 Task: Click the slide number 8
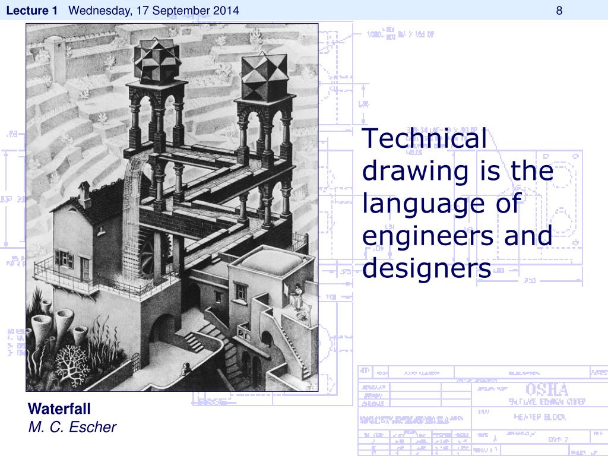pyautogui.click(x=559, y=11)
